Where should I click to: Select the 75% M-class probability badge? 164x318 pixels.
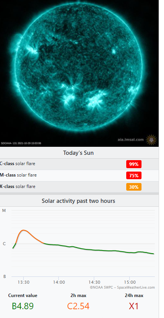point(134,175)
